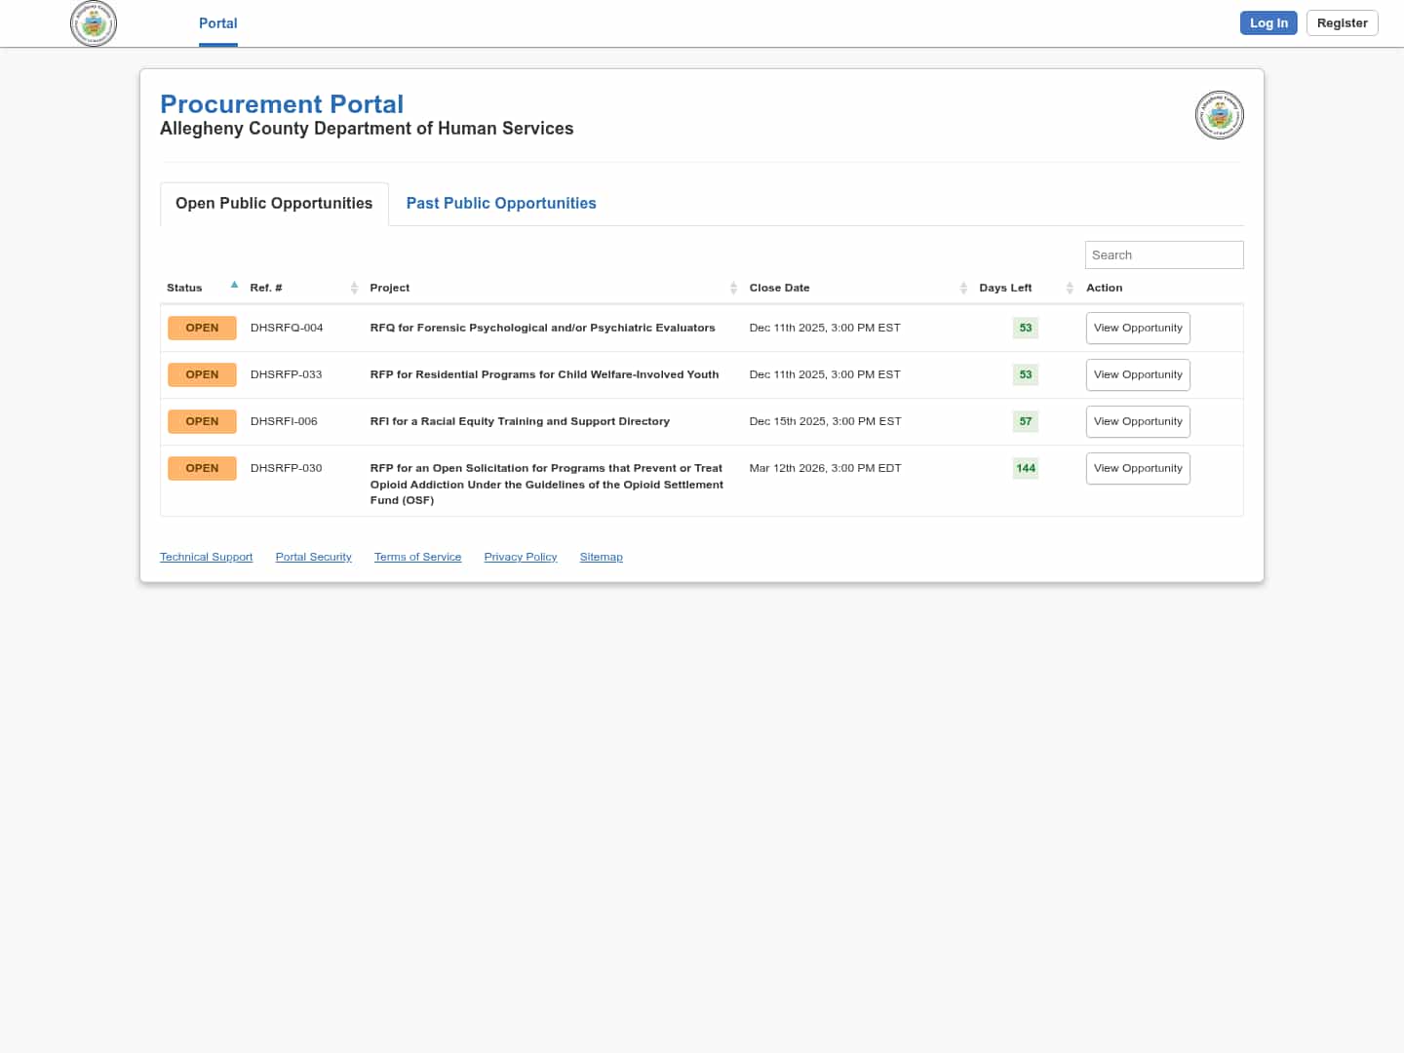The width and height of the screenshot is (1404, 1053).
Task: Click the county seal logo in top navigation
Action: pyautogui.click(x=94, y=23)
